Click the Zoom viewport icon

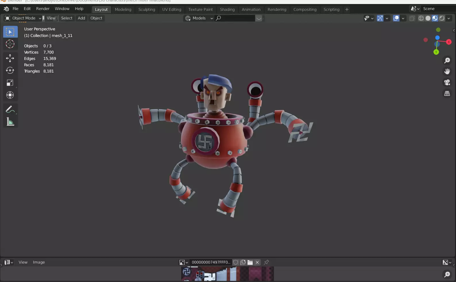(x=447, y=61)
